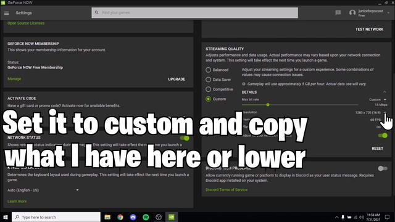Click the GeForce NOW Free Membership status text
Screen dimensions: 395x222
click(x=35, y=67)
